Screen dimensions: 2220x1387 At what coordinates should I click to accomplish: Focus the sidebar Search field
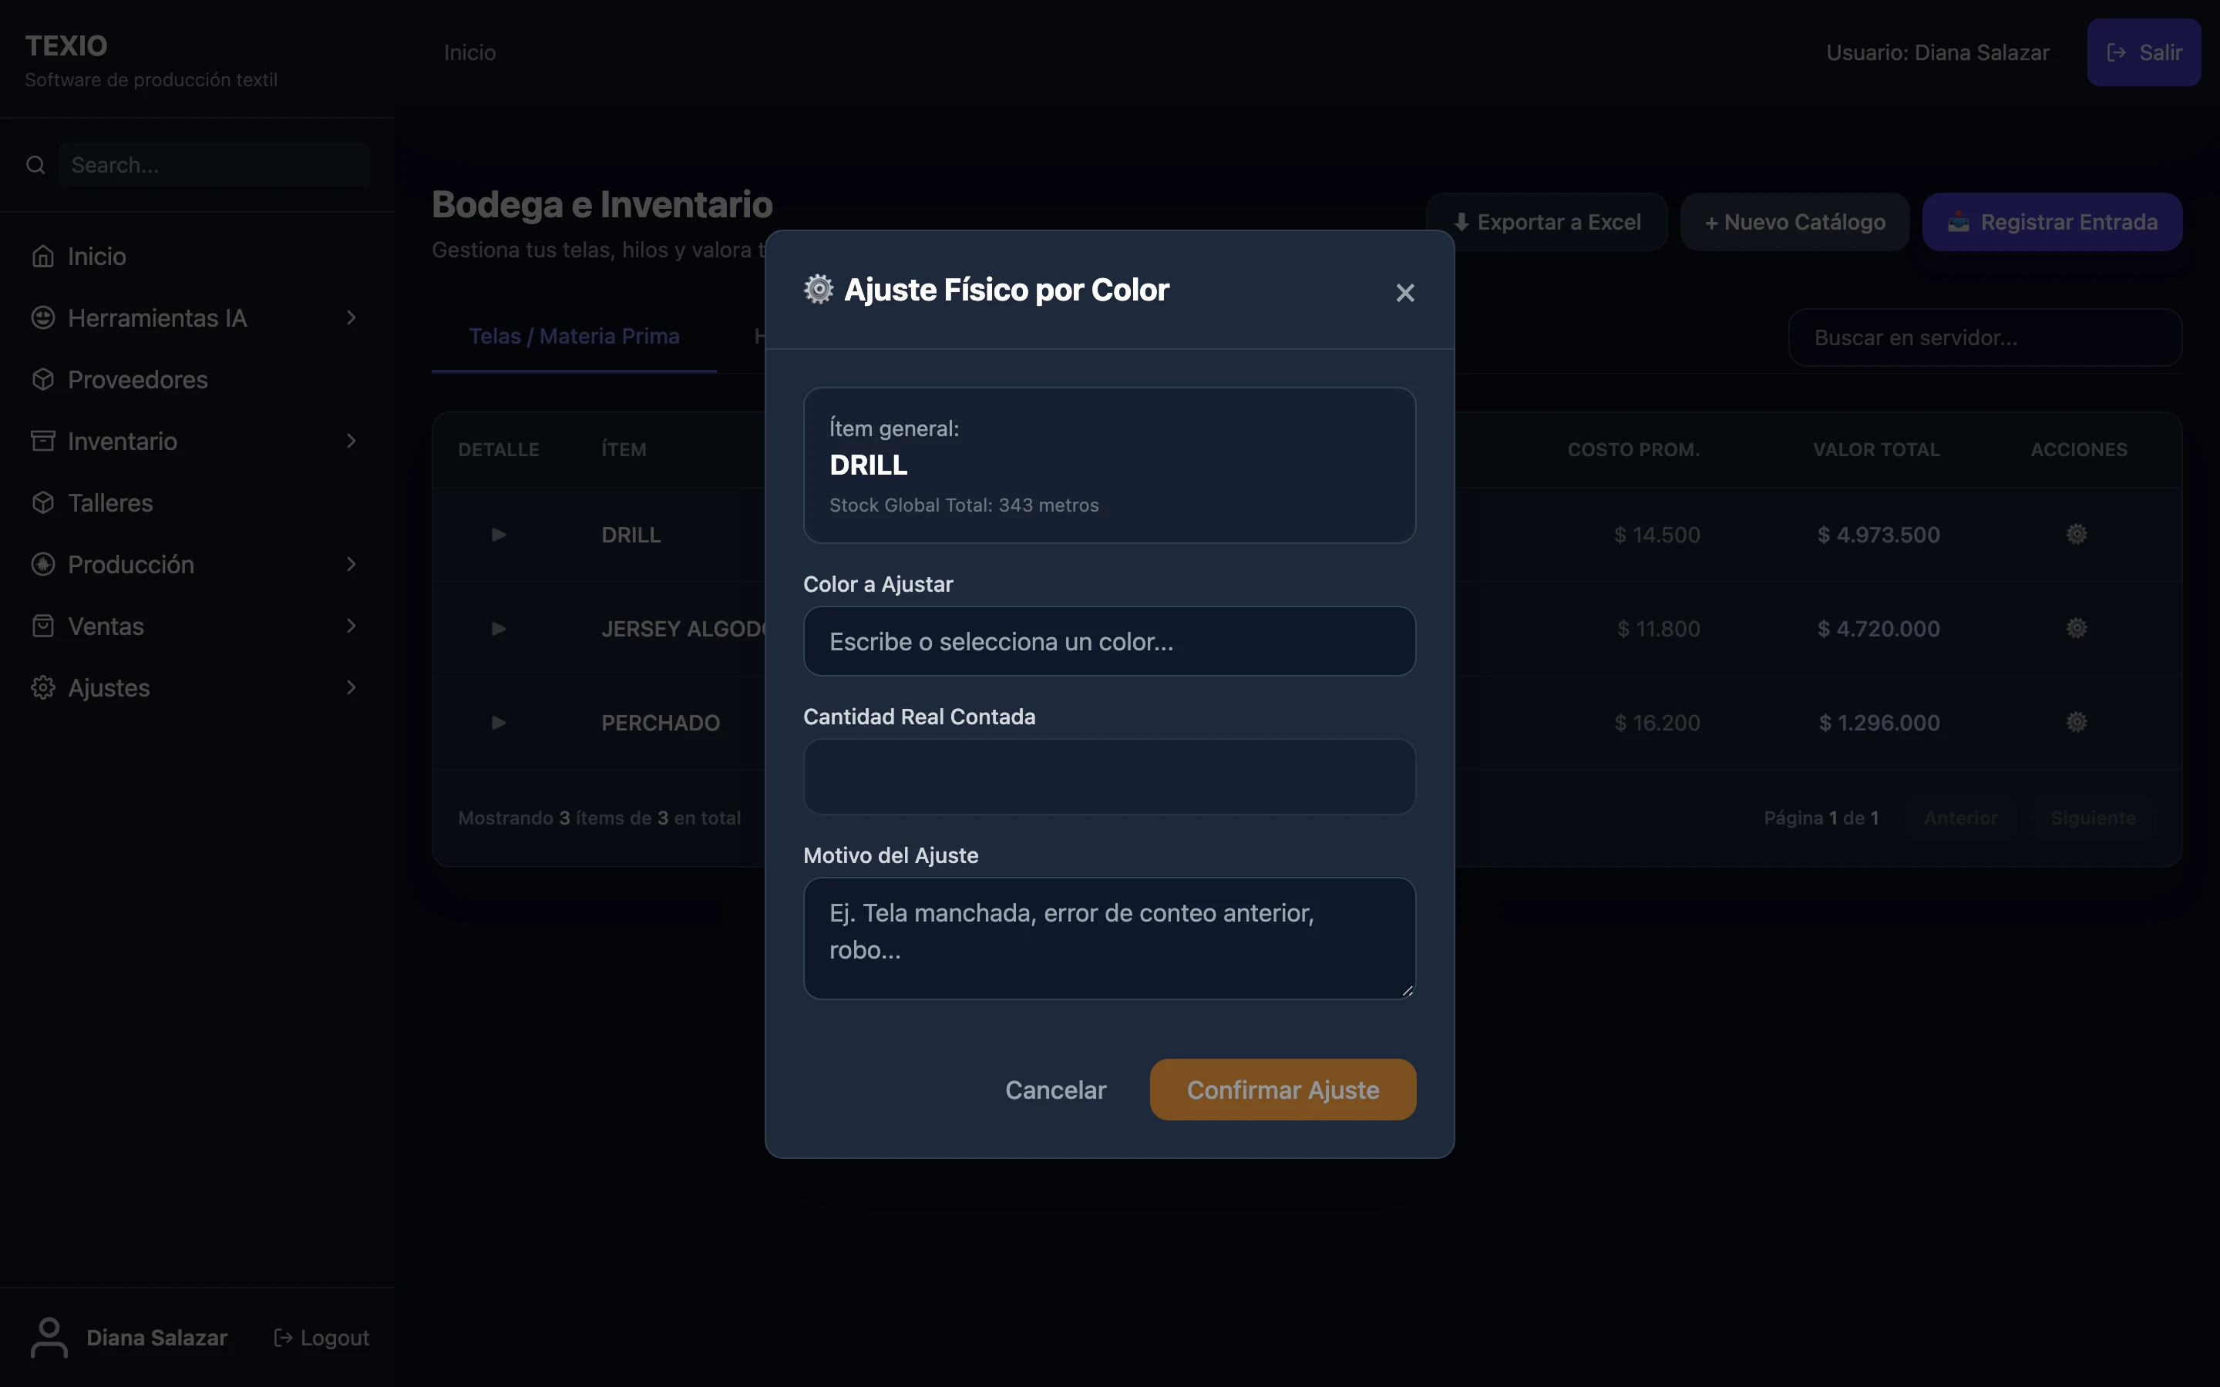214,165
